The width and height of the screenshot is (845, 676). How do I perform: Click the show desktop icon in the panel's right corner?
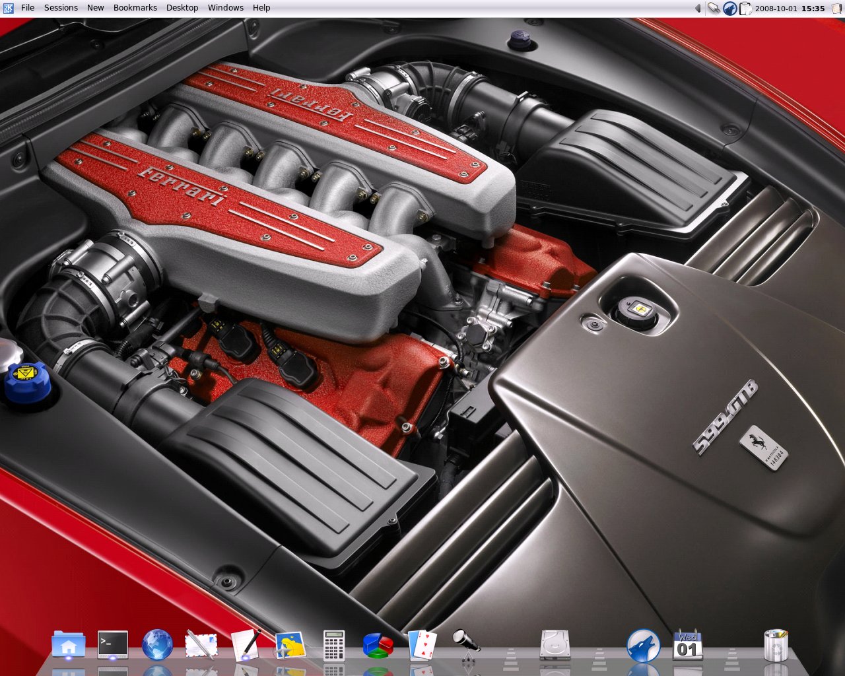tap(836, 9)
